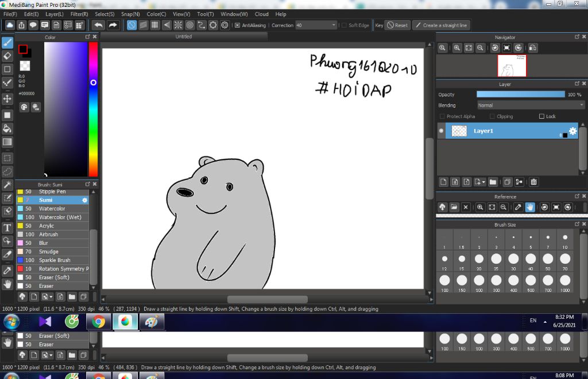588x379 pixels.
Task: Choose the Airbrush brush
Action: [52, 235]
